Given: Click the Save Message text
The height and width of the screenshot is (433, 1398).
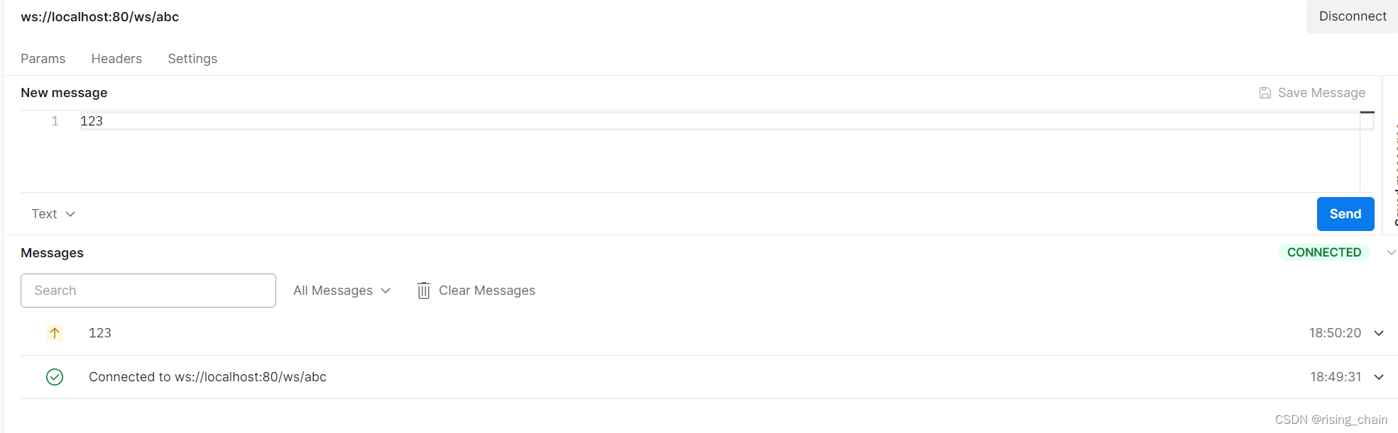Looking at the screenshot, I should (1321, 93).
